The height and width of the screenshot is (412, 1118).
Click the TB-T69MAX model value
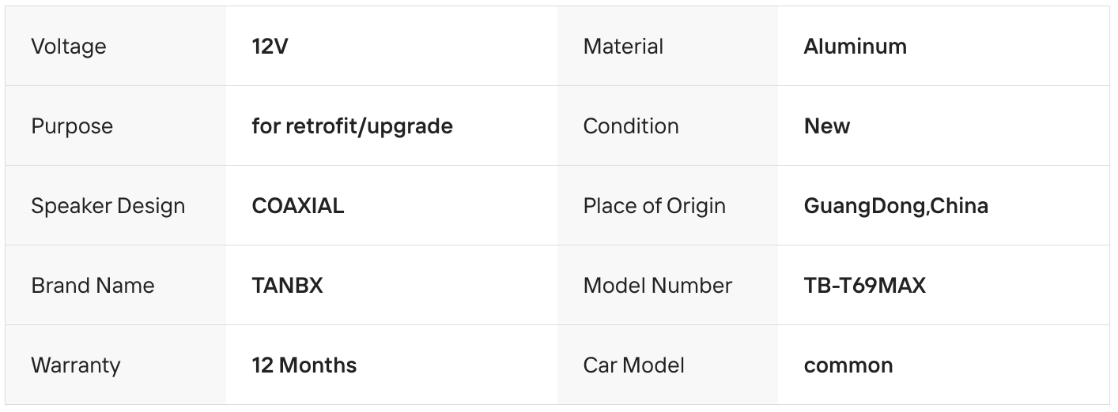point(864,286)
